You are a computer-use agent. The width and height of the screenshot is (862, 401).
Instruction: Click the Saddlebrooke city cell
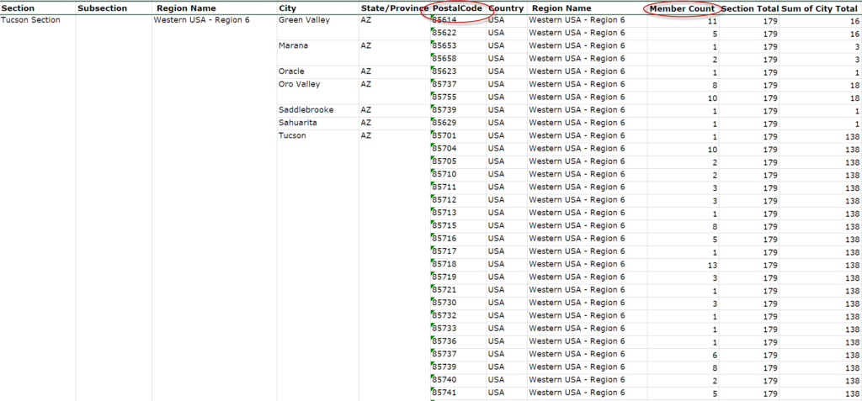click(306, 110)
